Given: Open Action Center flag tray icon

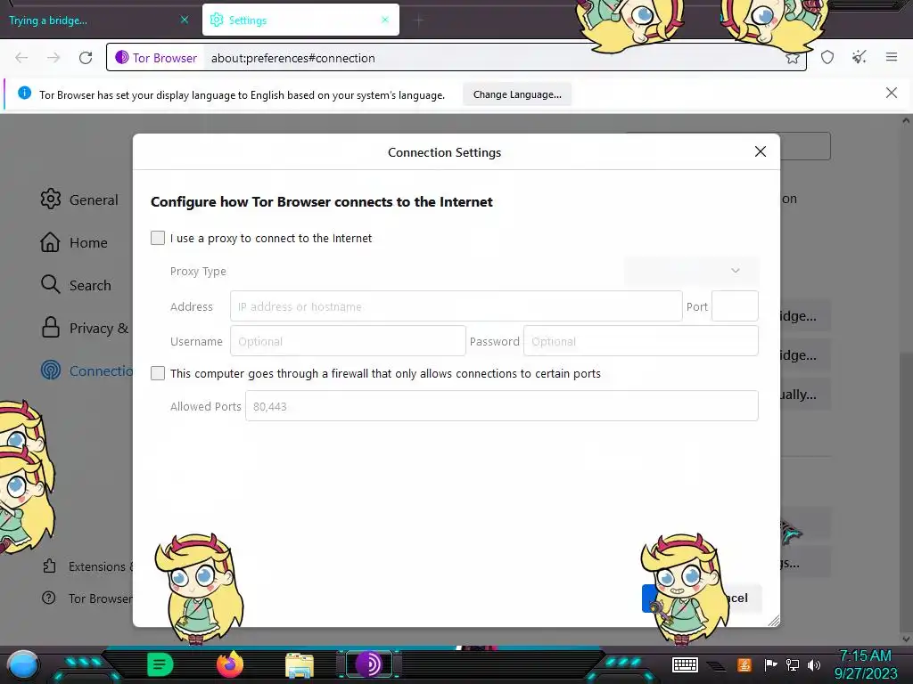Looking at the screenshot, I should (x=770, y=664).
